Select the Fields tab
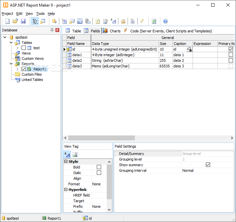Viewport: 236px width, 222px height. coord(92,31)
